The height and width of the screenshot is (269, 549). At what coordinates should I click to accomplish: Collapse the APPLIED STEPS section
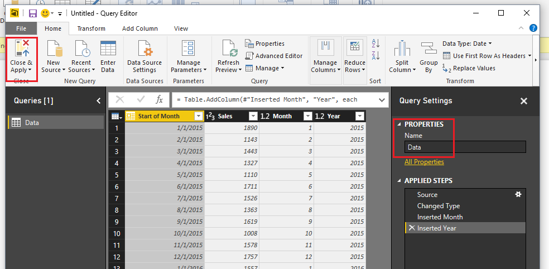pyautogui.click(x=399, y=181)
